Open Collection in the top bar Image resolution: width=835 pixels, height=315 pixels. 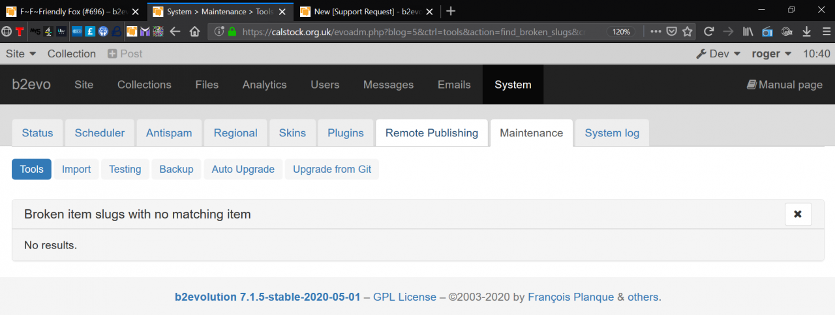coord(72,53)
